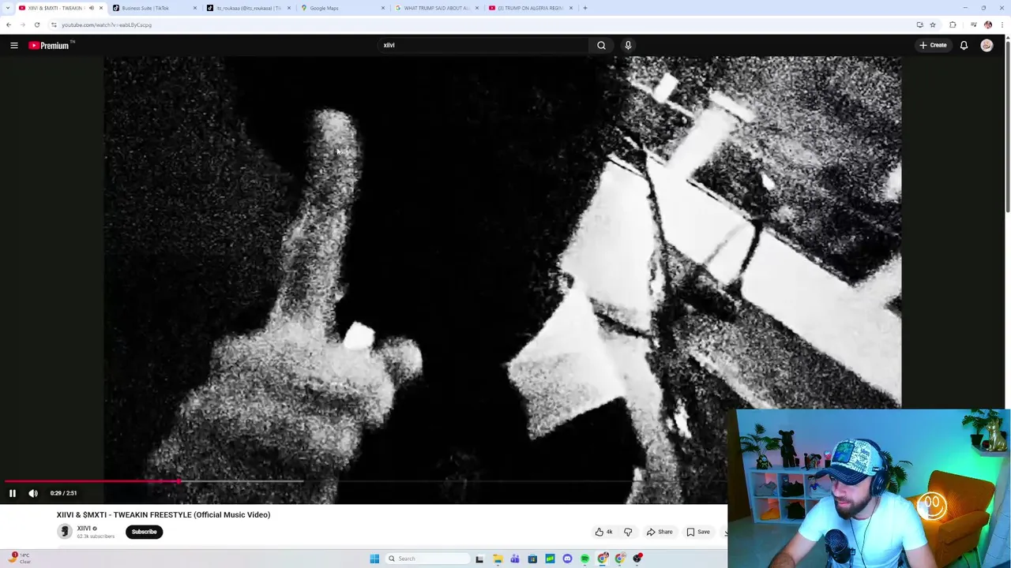Image resolution: width=1011 pixels, height=568 pixels.
Task: Click the video title text TWEAKIN FREESTYLE
Action: pyautogui.click(x=163, y=514)
